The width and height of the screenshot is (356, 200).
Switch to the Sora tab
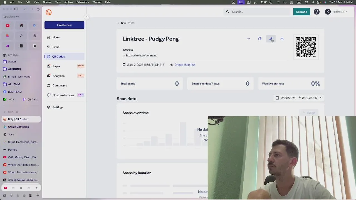coord(21,134)
